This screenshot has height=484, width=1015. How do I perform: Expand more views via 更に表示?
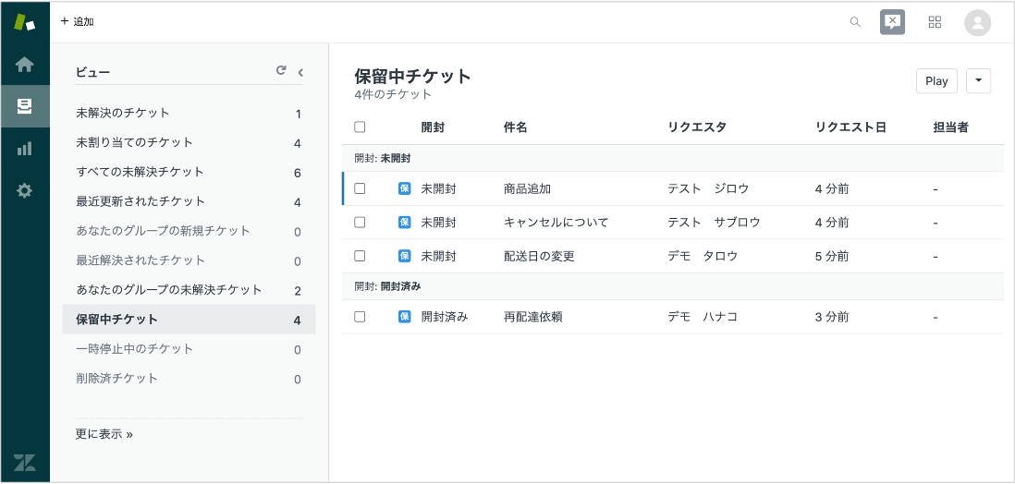(x=104, y=434)
